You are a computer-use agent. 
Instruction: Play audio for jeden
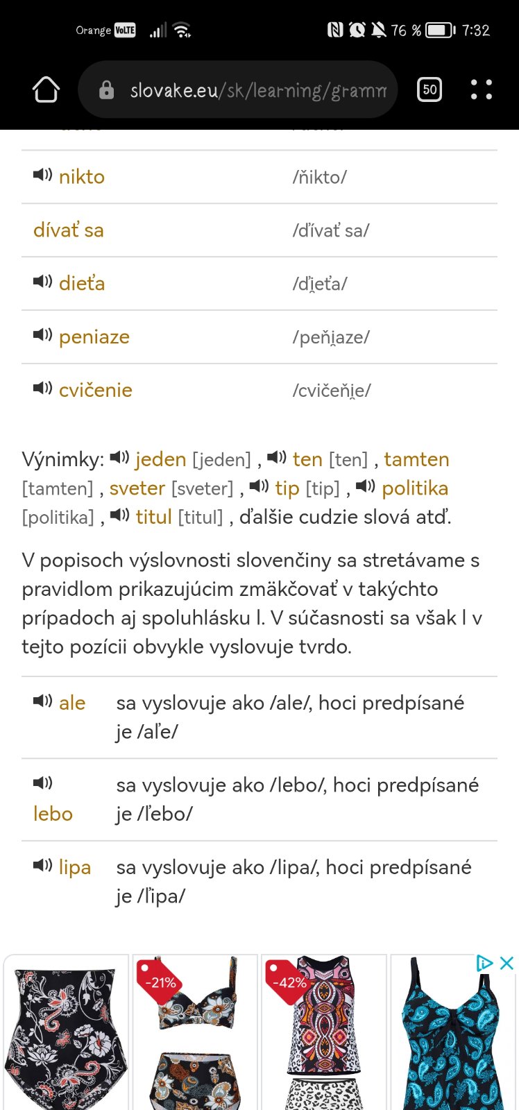tap(119, 458)
